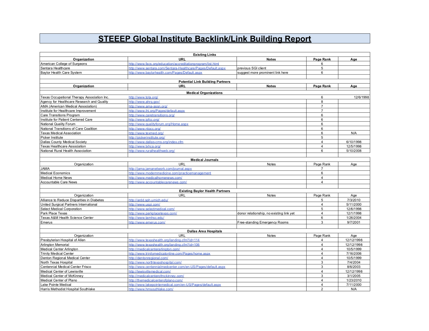Open the centennialmedcenter.com default link
Screen dimensions: 429x331
click(x=177, y=267)
